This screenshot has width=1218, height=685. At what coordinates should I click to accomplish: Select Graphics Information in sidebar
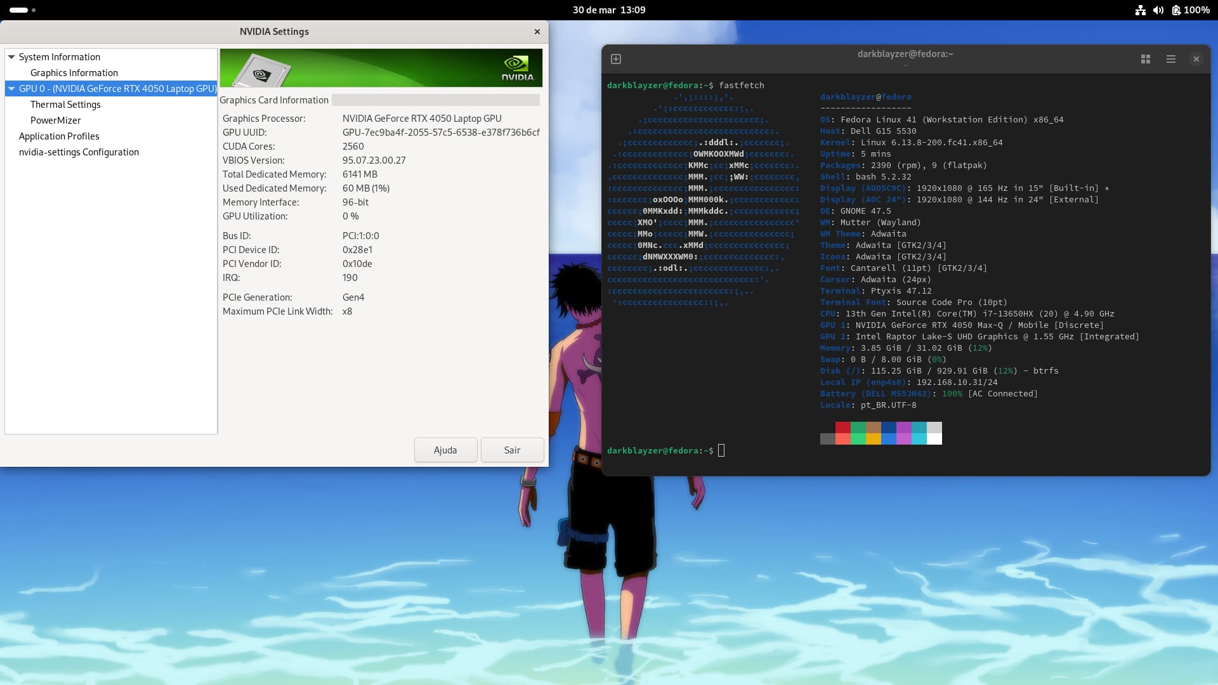tap(74, 73)
